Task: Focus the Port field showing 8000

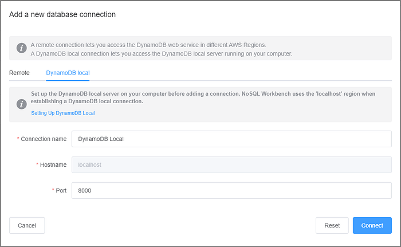Action: (231, 190)
